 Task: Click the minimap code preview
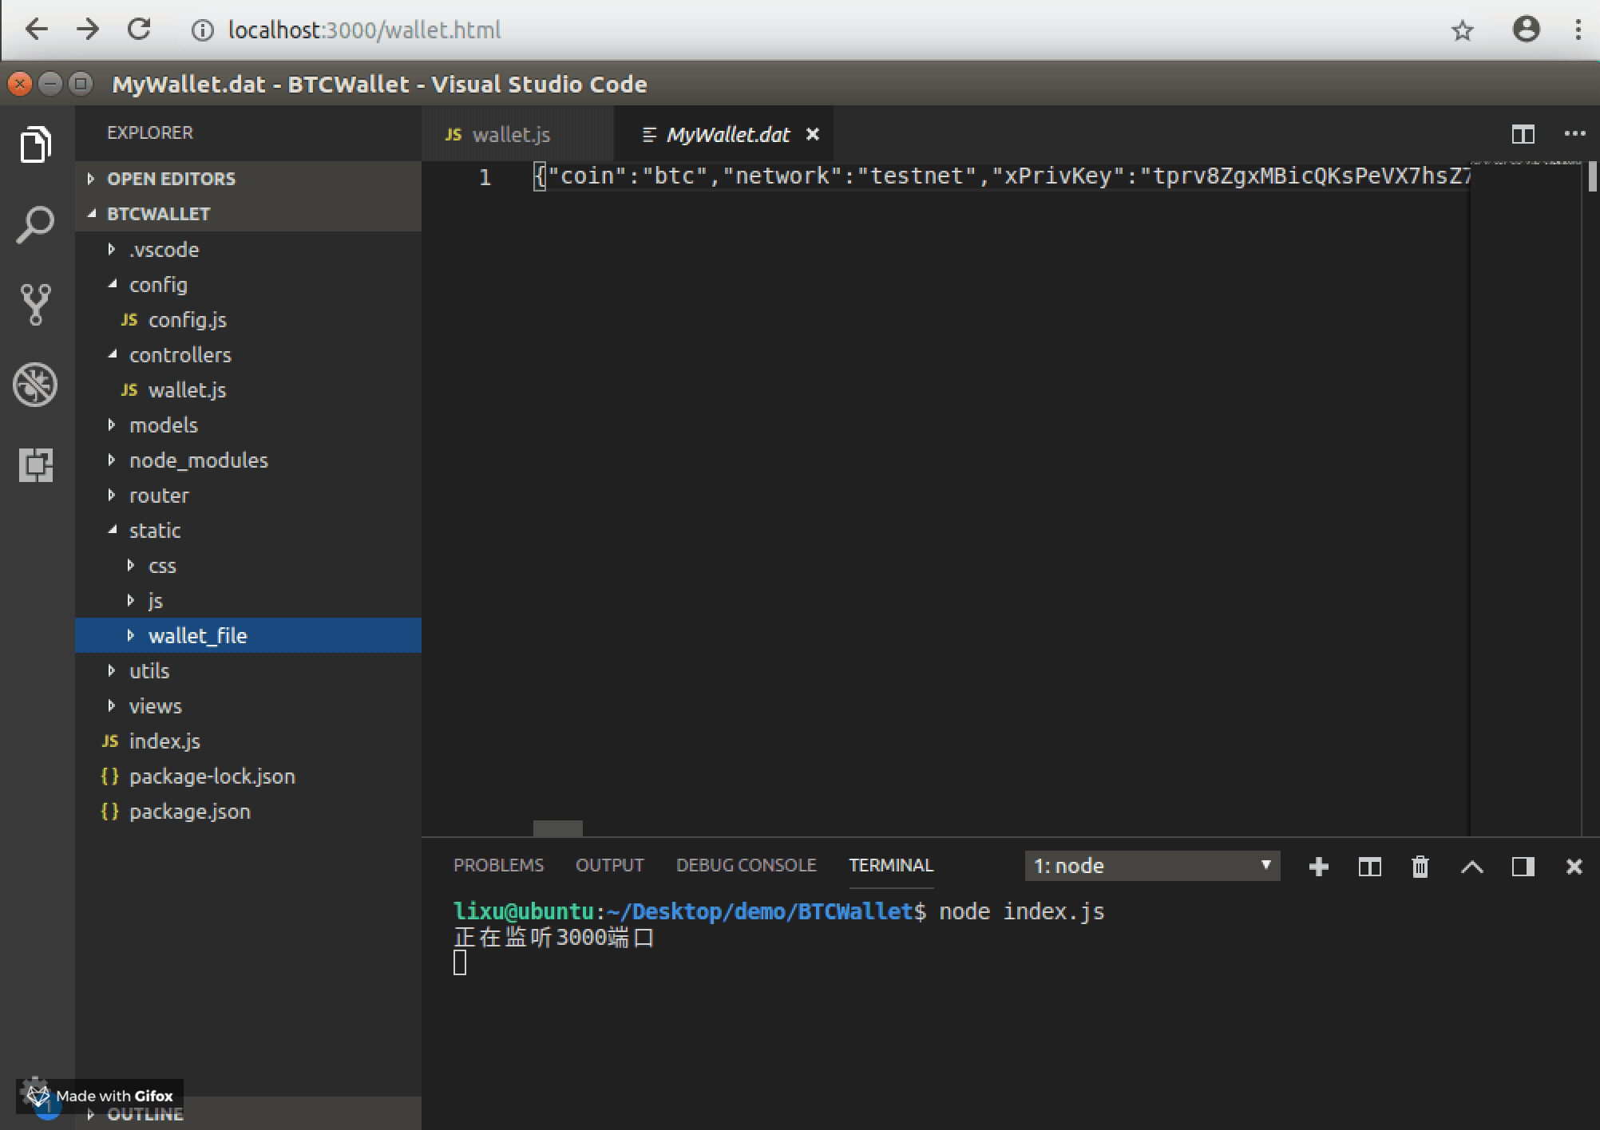[1525, 163]
